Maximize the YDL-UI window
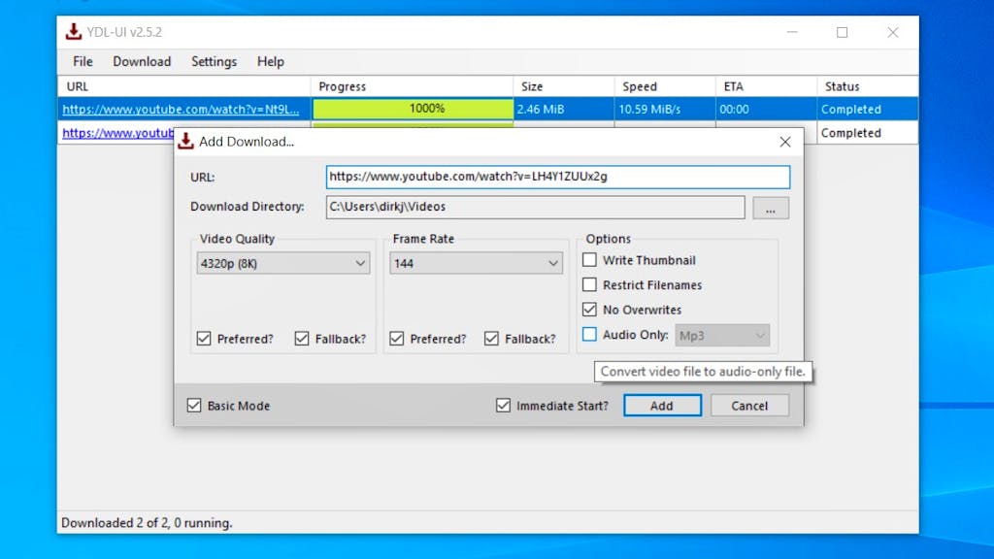 [842, 32]
